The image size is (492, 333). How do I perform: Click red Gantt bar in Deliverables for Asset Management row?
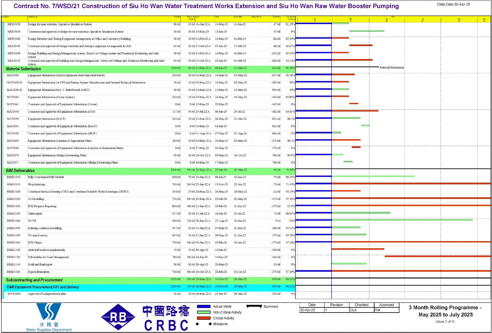[438, 256]
